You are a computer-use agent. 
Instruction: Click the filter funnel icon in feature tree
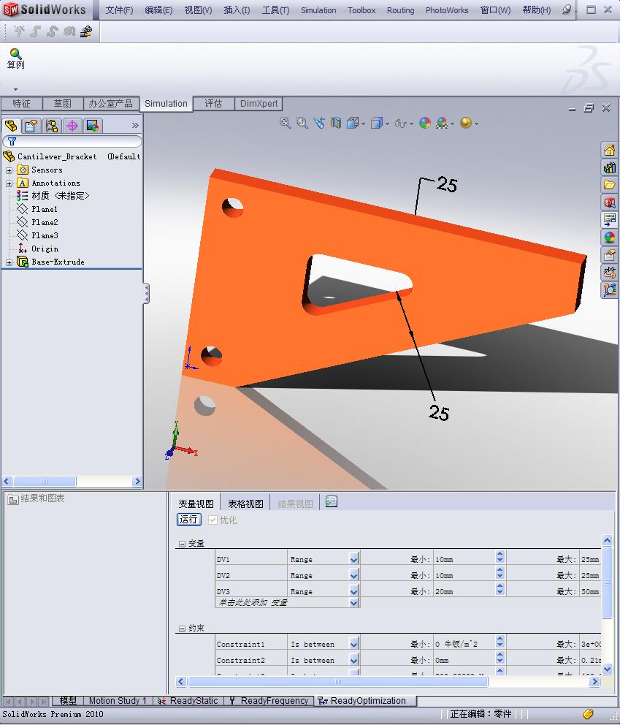pos(12,142)
